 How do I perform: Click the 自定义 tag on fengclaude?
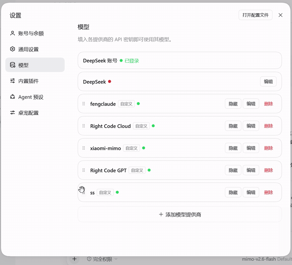[126, 104]
